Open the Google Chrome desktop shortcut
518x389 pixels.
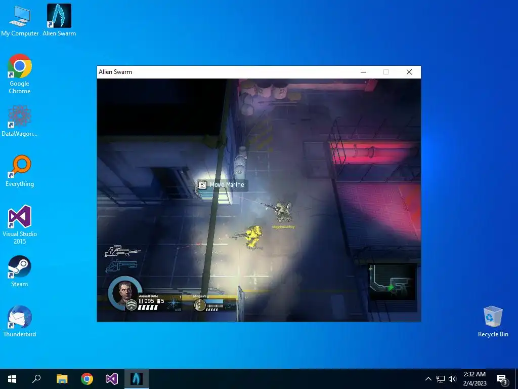[x=20, y=74]
